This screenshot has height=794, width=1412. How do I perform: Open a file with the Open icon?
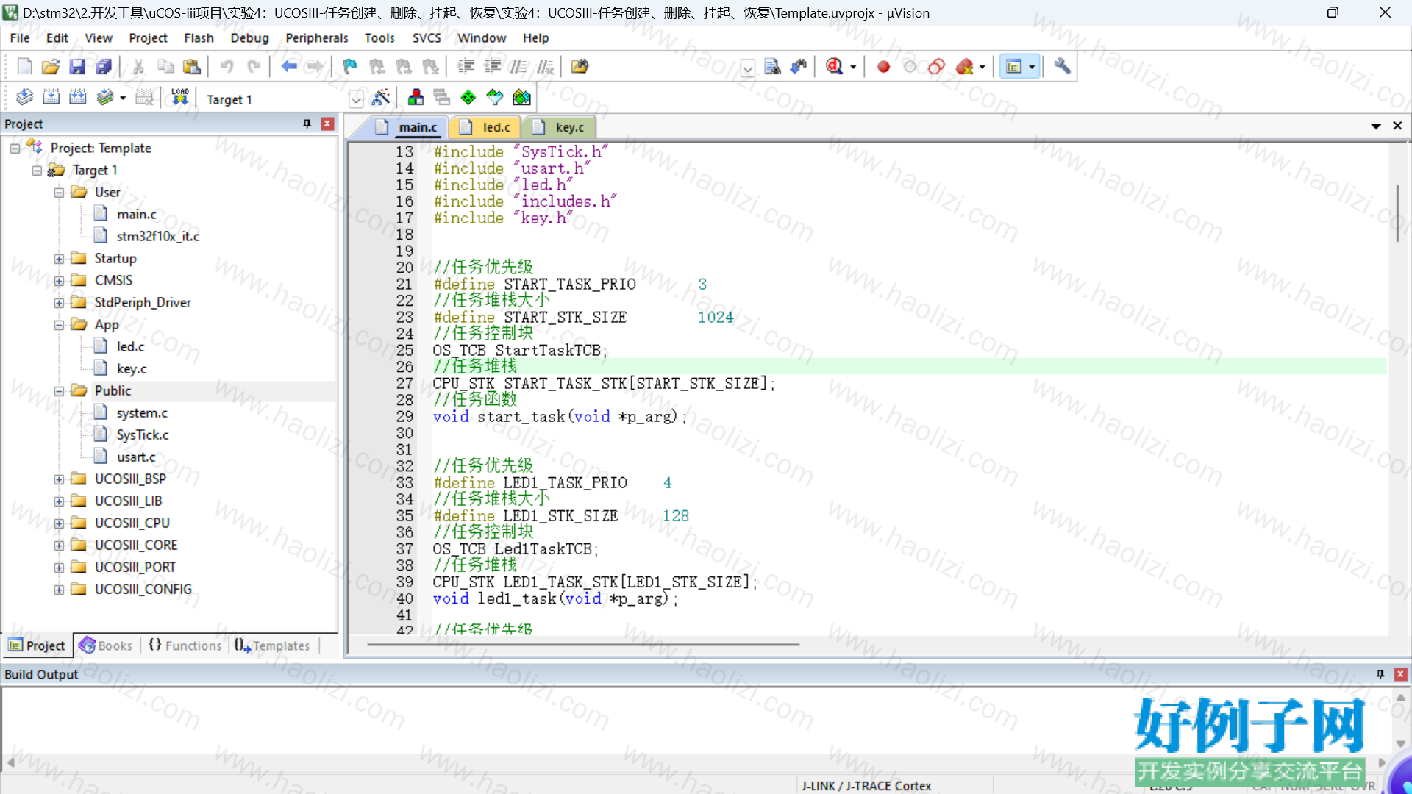pos(51,67)
